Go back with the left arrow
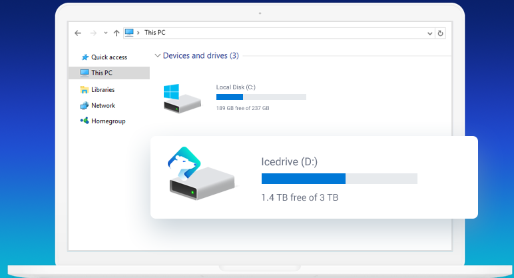This screenshot has width=514, height=278. (x=78, y=33)
